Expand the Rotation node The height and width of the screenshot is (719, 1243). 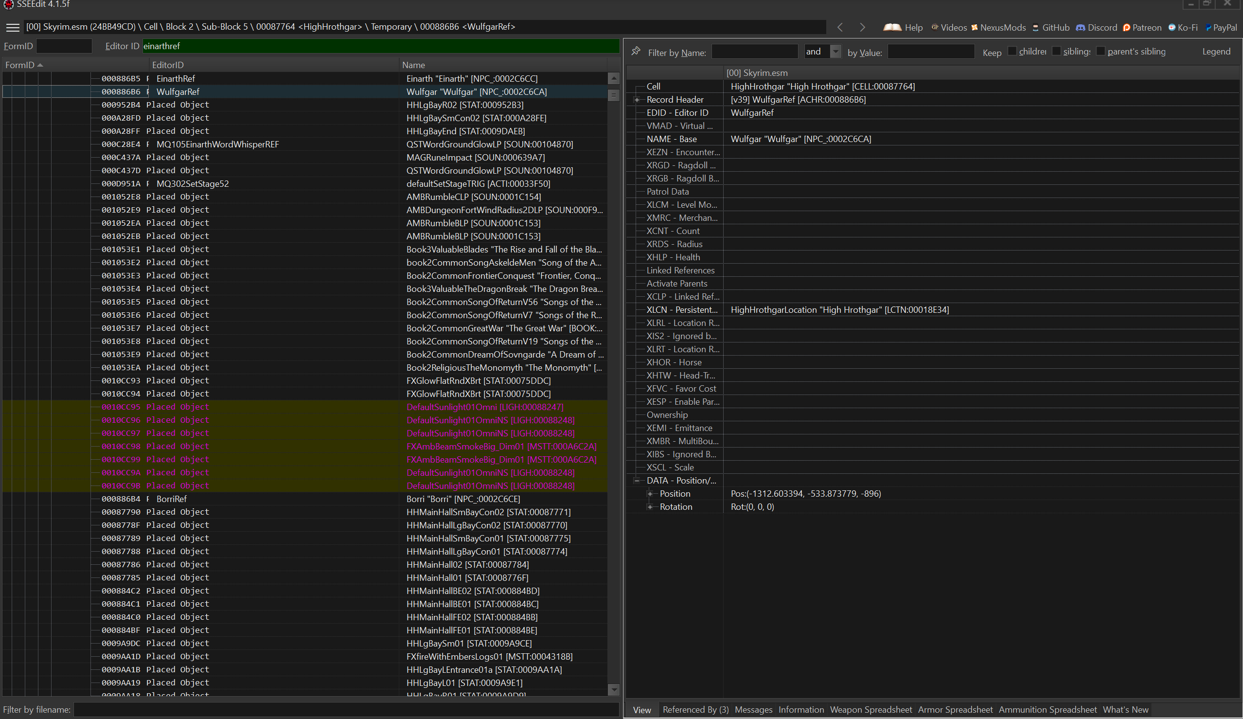click(650, 507)
